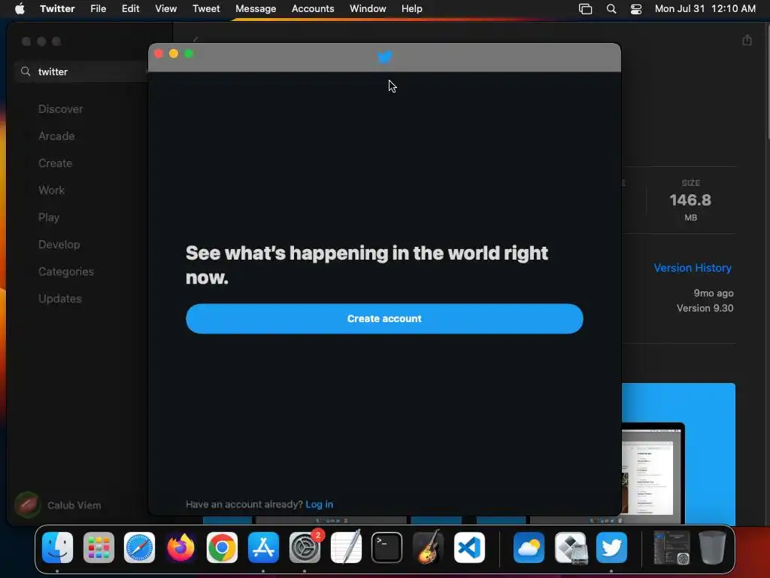Open Launchpad from the Dock
The height and width of the screenshot is (578, 770).
tap(99, 548)
